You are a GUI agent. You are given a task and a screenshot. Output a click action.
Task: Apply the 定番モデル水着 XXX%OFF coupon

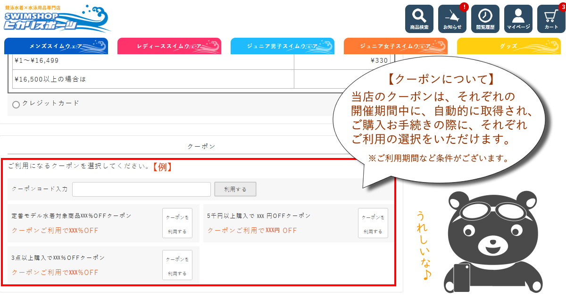click(x=177, y=223)
